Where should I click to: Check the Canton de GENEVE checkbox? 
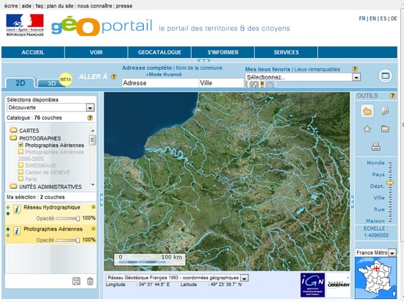pyautogui.click(x=21, y=172)
